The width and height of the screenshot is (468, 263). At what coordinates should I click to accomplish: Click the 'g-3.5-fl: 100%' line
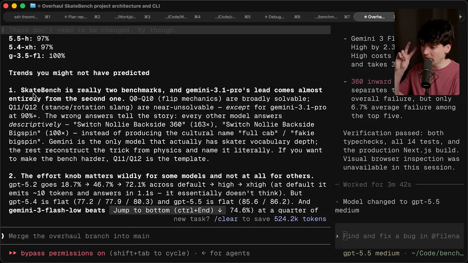(37, 56)
